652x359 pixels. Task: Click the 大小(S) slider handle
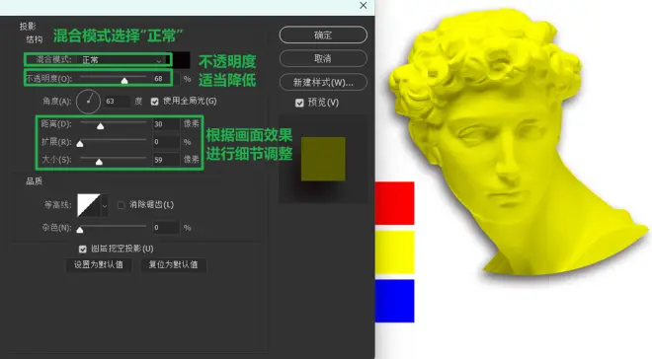(x=99, y=162)
